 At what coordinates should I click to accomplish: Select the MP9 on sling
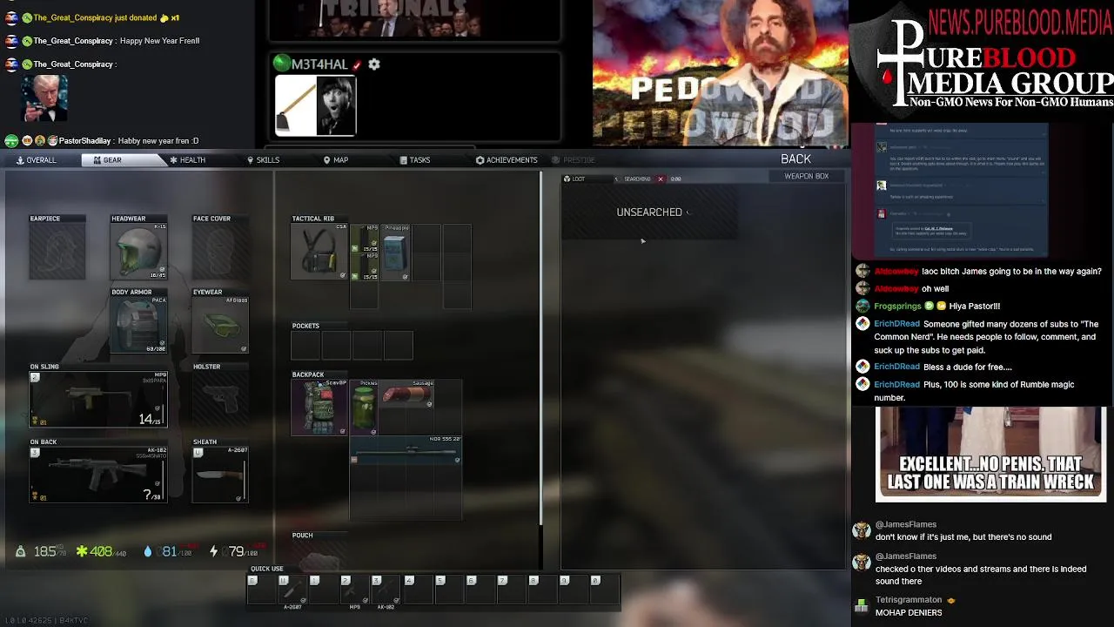pyautogui.click(x=98, y=400)
